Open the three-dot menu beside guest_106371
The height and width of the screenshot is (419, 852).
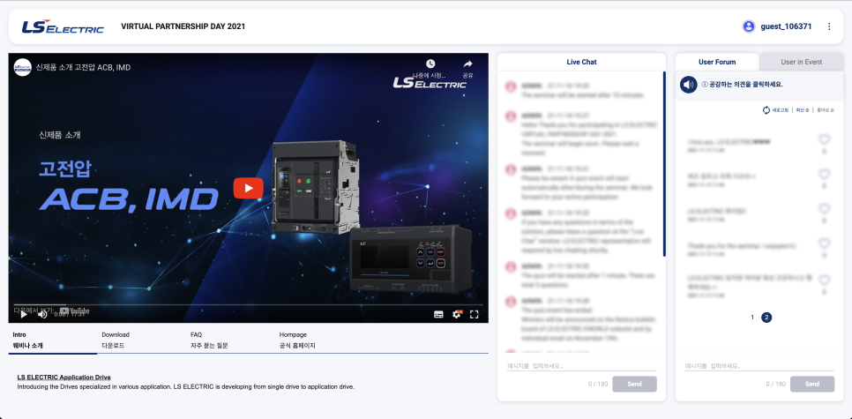[x=829, y=26]
